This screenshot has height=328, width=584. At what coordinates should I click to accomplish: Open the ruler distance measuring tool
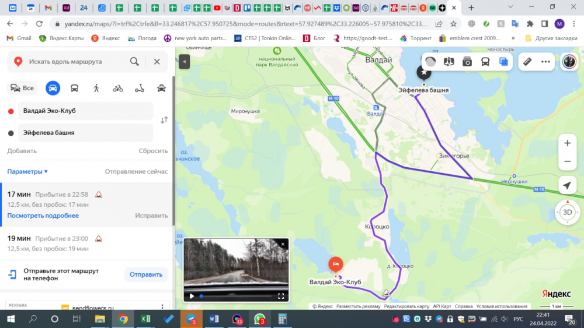[527, 62]
